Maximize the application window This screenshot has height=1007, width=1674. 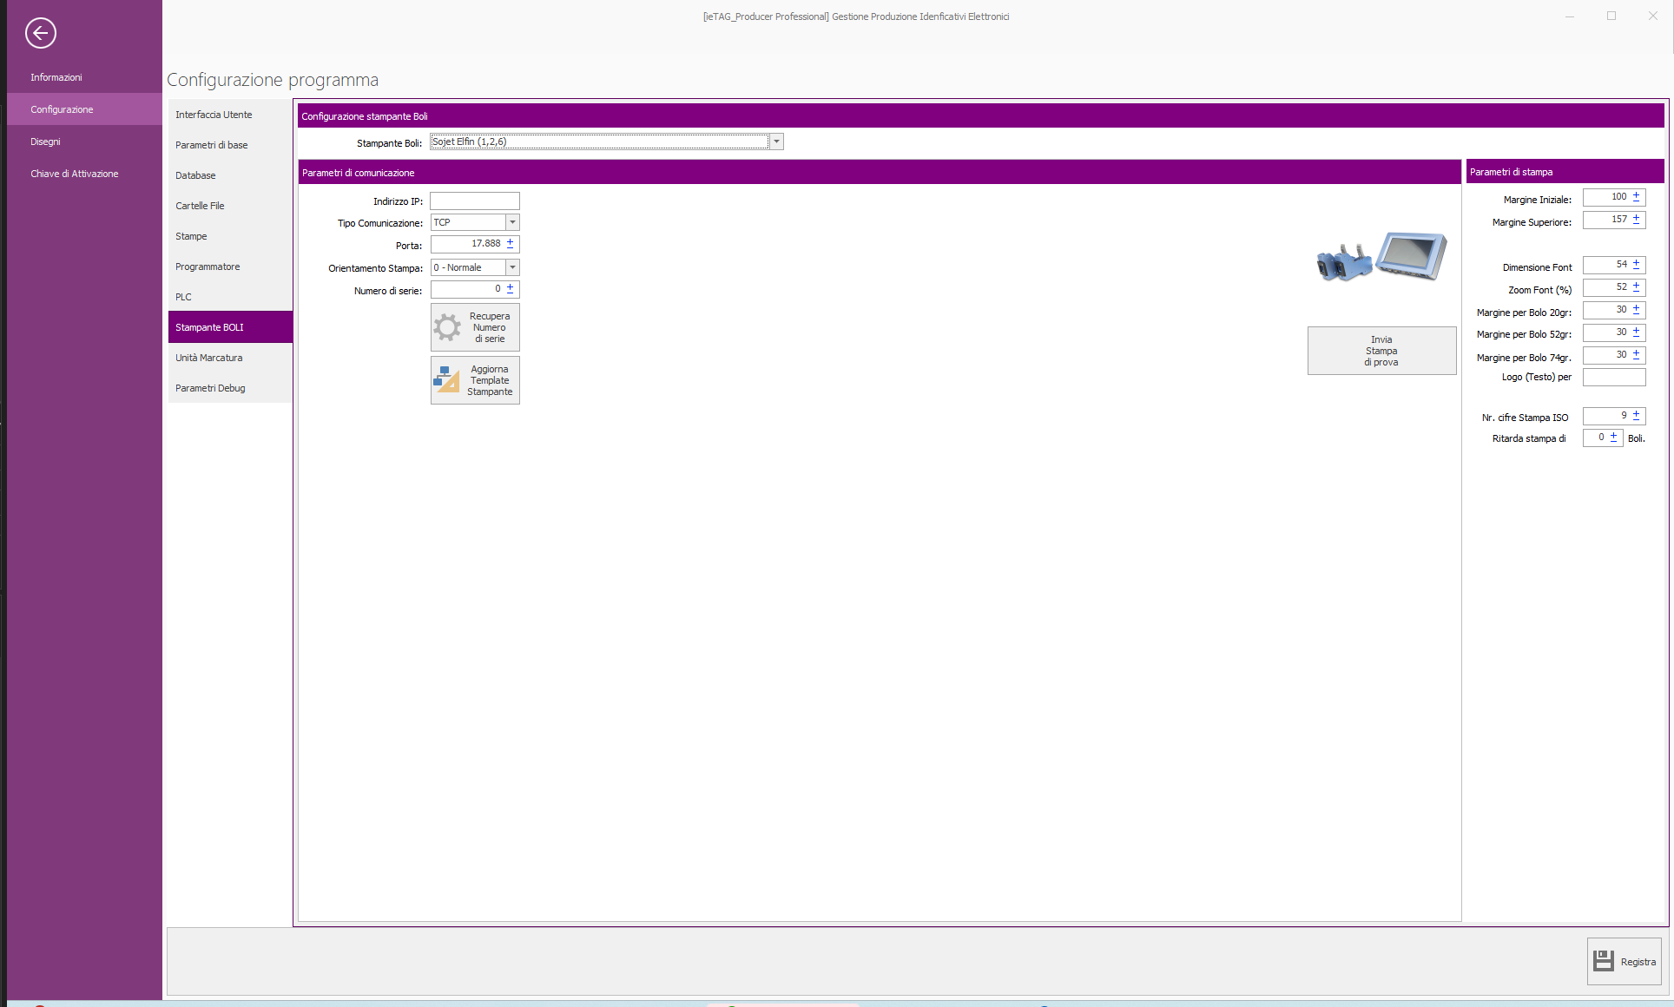1611,16
